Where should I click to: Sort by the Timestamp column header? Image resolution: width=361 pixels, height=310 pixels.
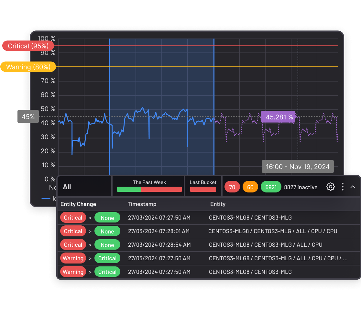(x=142, y=204)
